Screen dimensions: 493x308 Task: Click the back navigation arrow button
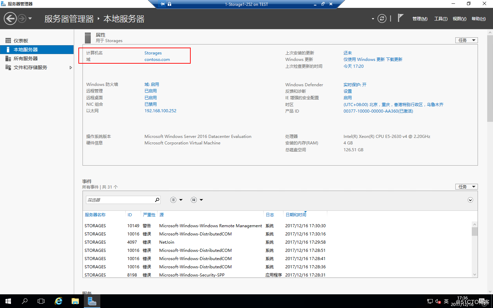point(10,18)
